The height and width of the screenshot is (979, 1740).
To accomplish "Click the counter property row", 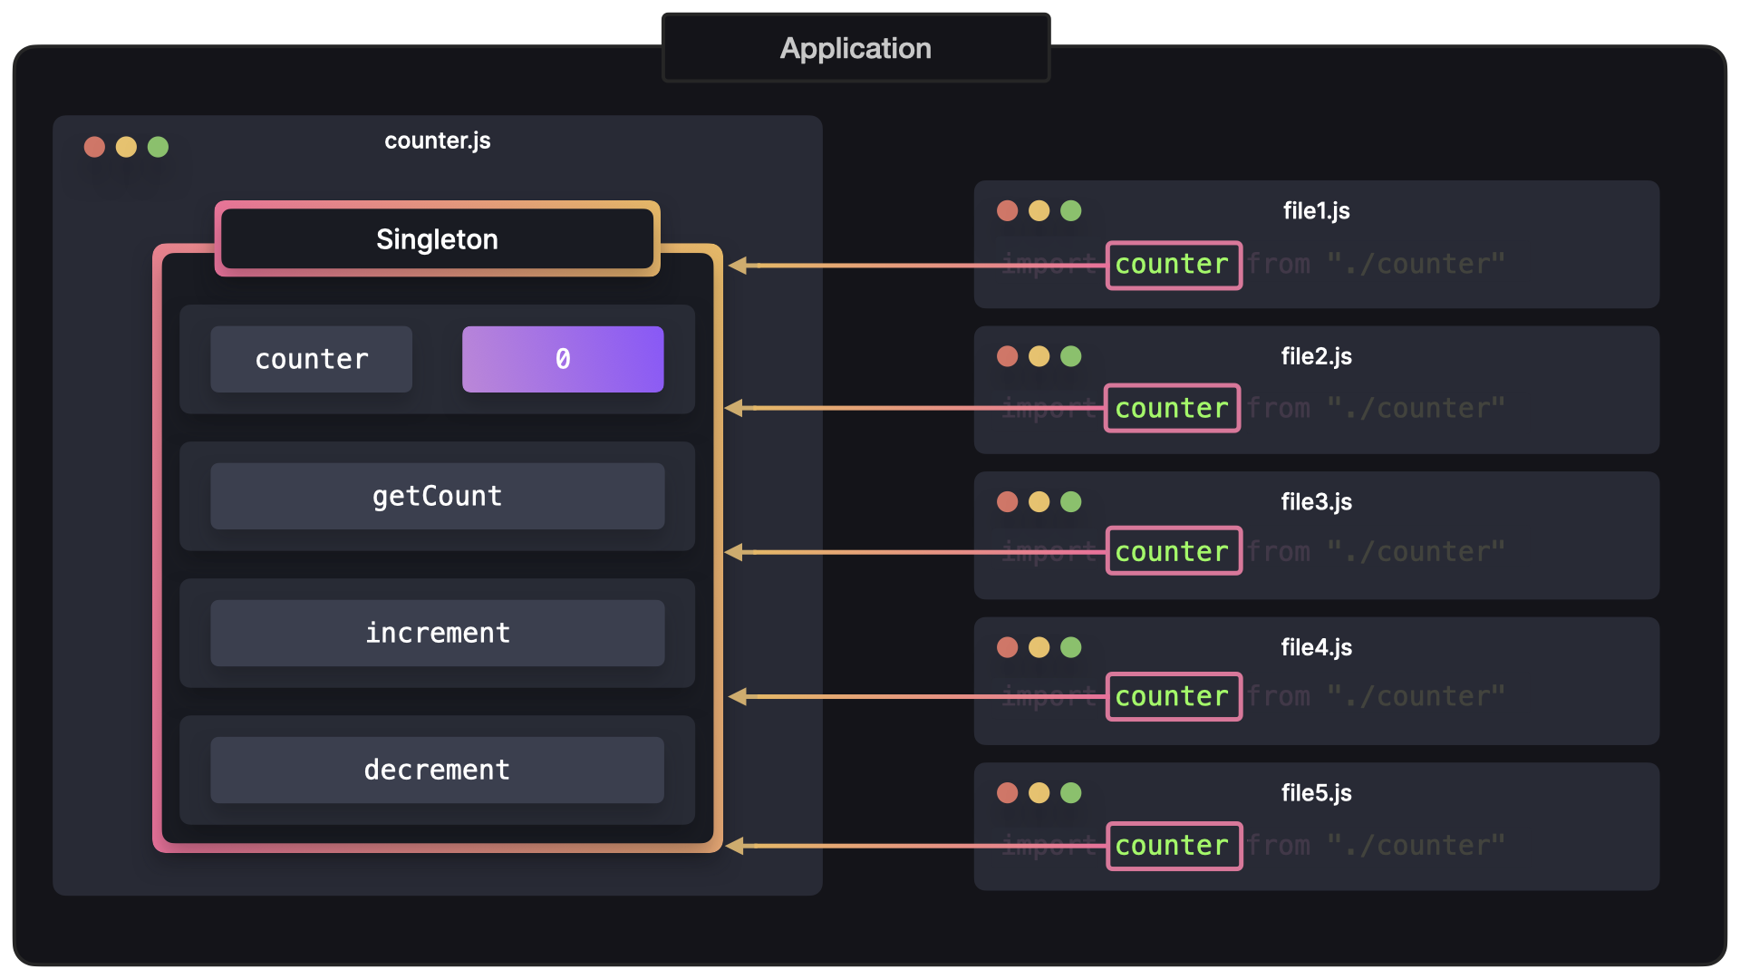I will point(436,359).
